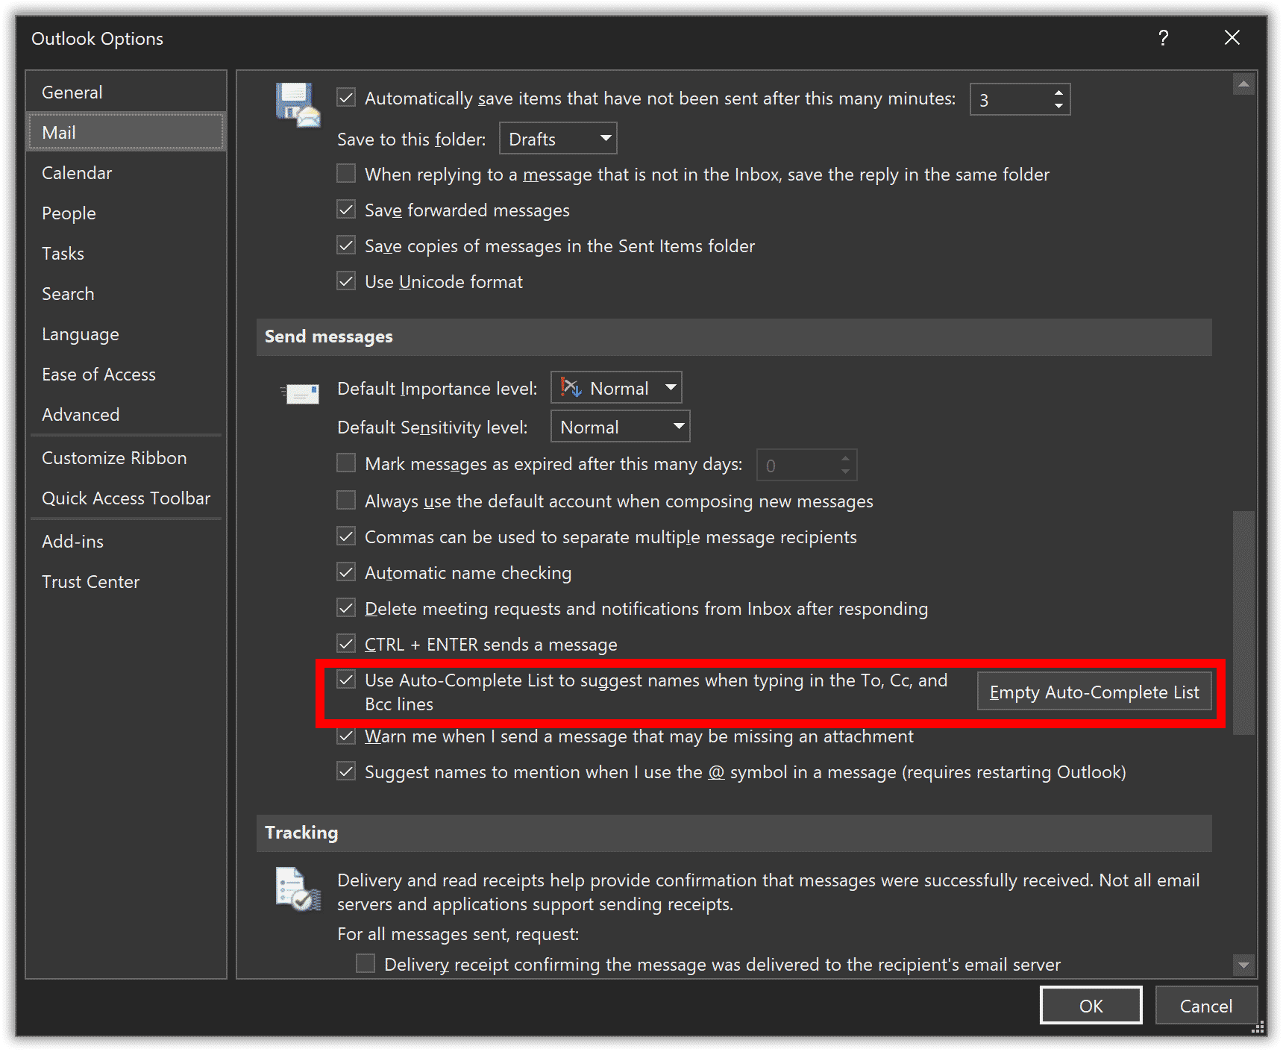Click Empty Auto-Complete List button
This screenshot has height=1052, width=1283.
coord(1094,692)
